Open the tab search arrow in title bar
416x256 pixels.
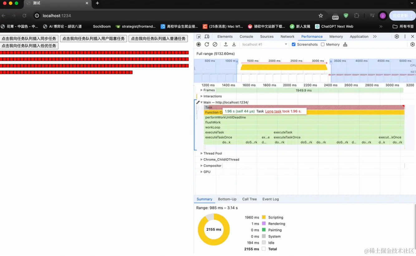(x=412, y=3)
